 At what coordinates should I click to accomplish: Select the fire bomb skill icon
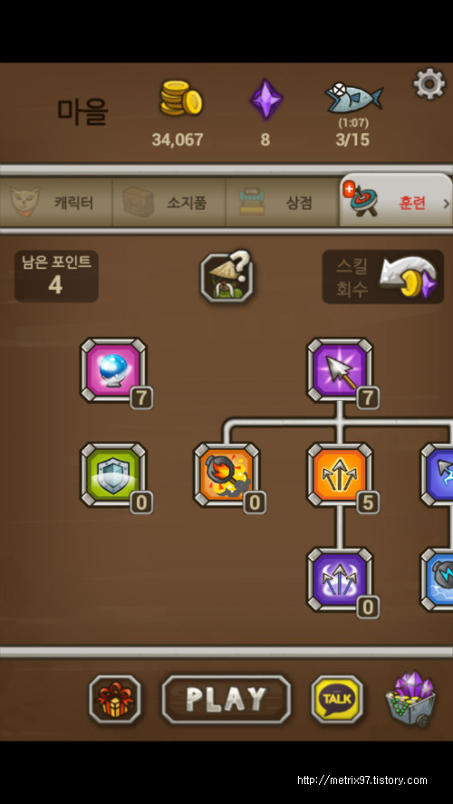[x=226, y=474]
